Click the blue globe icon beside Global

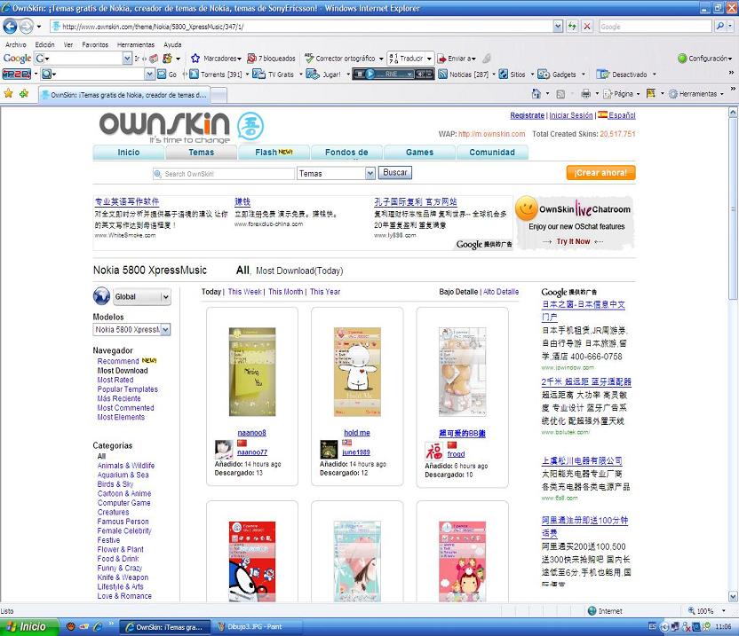pos(102,297)
